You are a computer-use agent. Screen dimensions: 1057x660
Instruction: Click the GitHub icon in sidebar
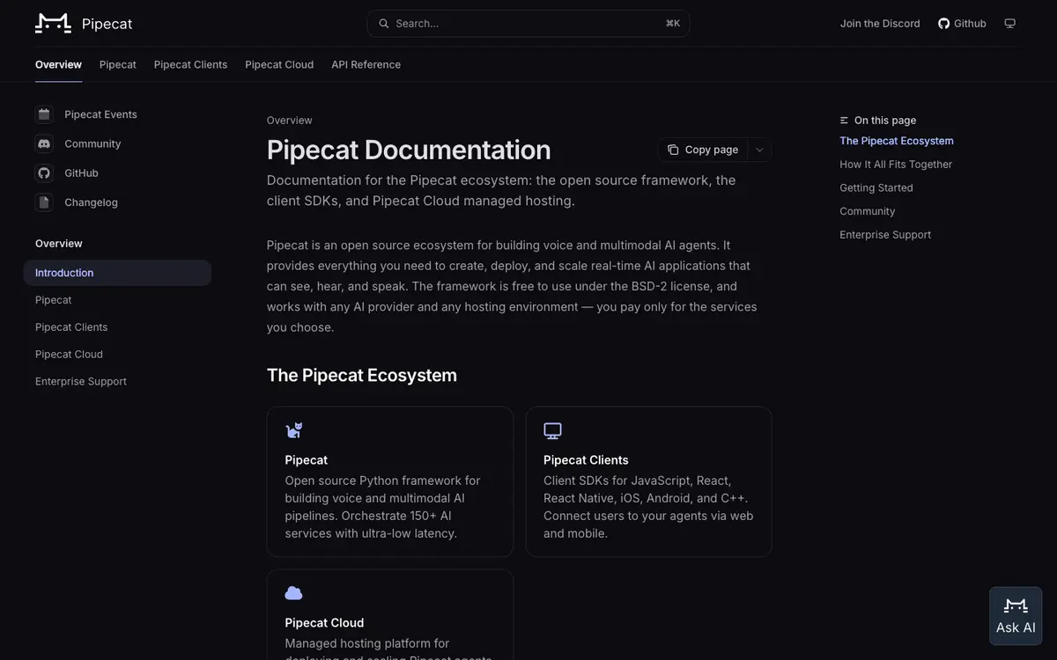[44, 173]
